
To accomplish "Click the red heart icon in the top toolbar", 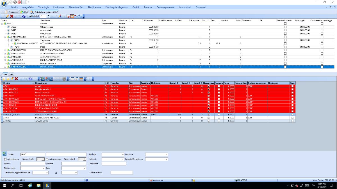I will pyautogui.click(x=68, y=16).
